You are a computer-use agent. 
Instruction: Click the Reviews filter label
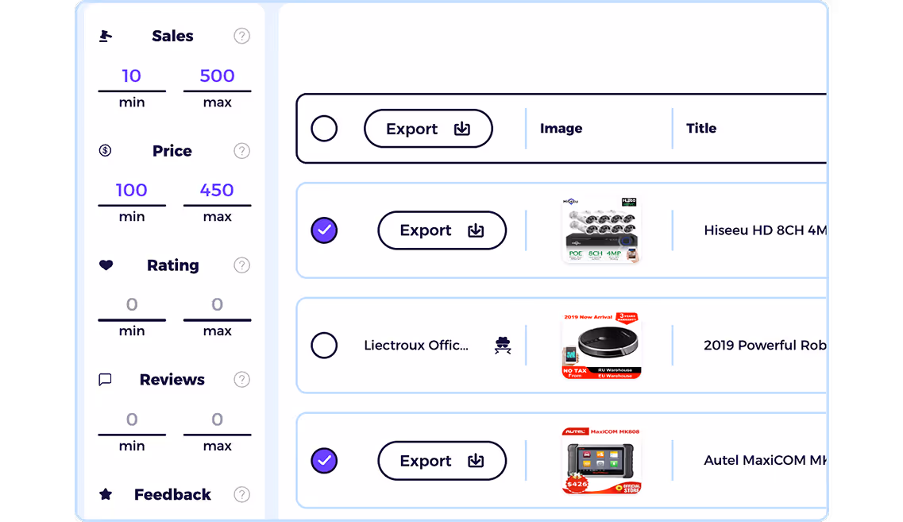click(x=172, y=380)
